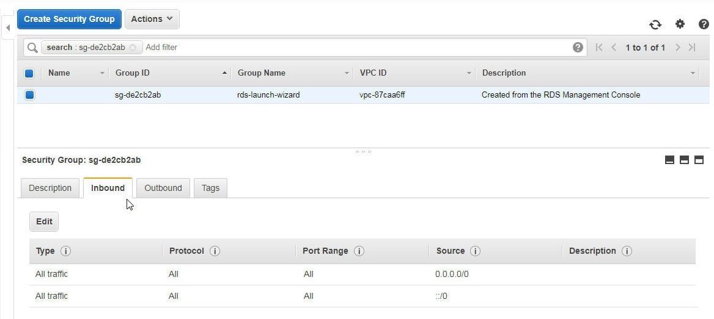Click the info icon next to Type
The image size is (714, 319).
[x=65, y=251]
